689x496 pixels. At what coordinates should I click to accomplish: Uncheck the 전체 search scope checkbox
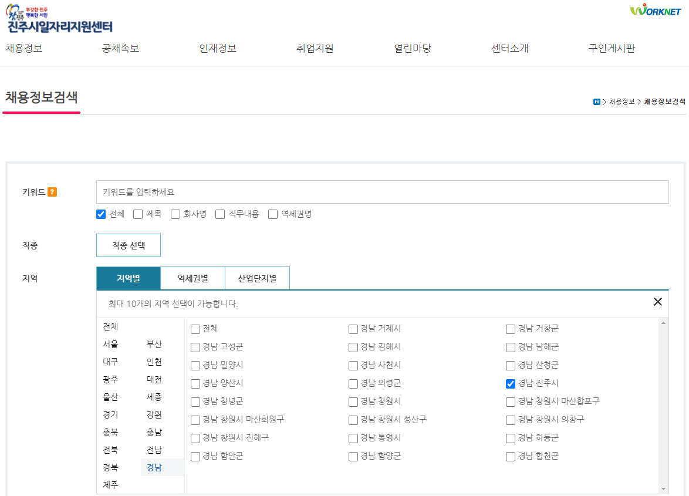(x=100, y=214)
